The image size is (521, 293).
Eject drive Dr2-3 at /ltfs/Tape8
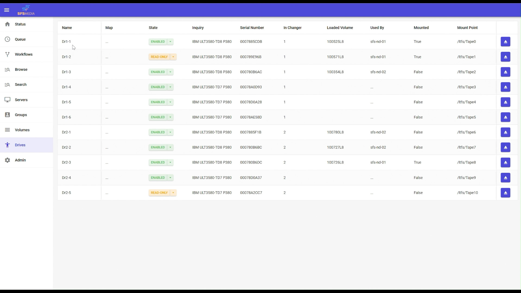505,163
